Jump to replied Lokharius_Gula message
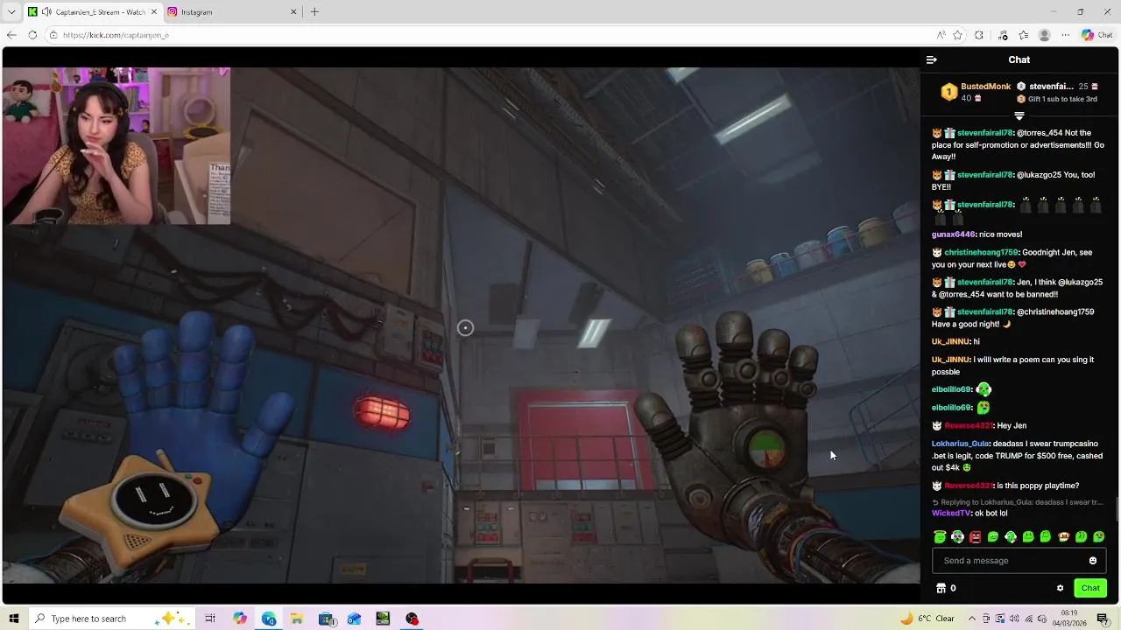Screen dimensions: 1121x630 click(1017, 503)
